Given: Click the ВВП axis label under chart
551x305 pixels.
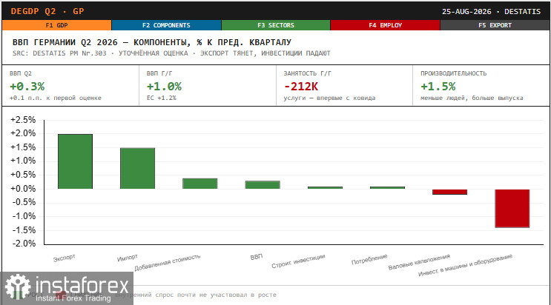Looking at the screenshot, I should (257, 257).
